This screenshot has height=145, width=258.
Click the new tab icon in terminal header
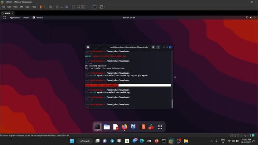[88, 48]
